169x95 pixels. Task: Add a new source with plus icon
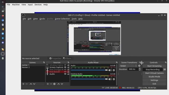48,84
